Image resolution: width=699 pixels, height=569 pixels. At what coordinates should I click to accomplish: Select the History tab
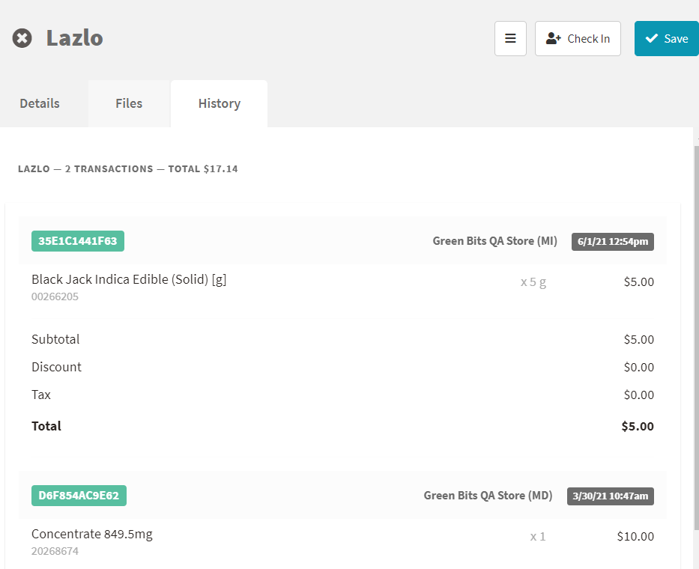point(220,103)
